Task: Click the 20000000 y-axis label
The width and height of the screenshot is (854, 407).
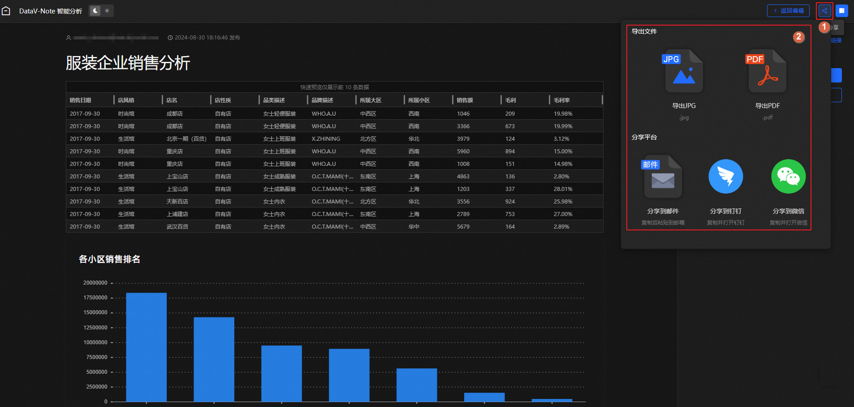Action: (95, 283)
